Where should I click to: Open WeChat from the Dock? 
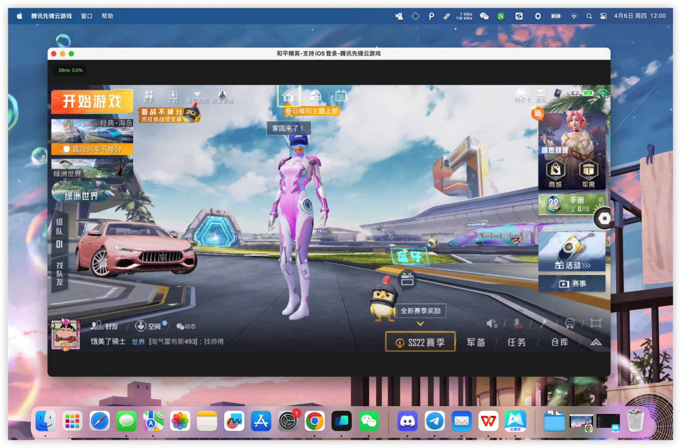coord(369,421)
